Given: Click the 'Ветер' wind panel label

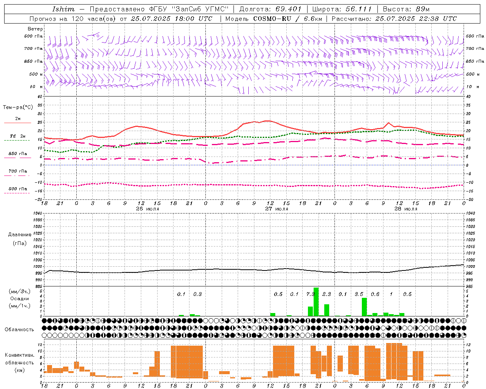Looking at the screenshot, I should (x=35, y=29).
